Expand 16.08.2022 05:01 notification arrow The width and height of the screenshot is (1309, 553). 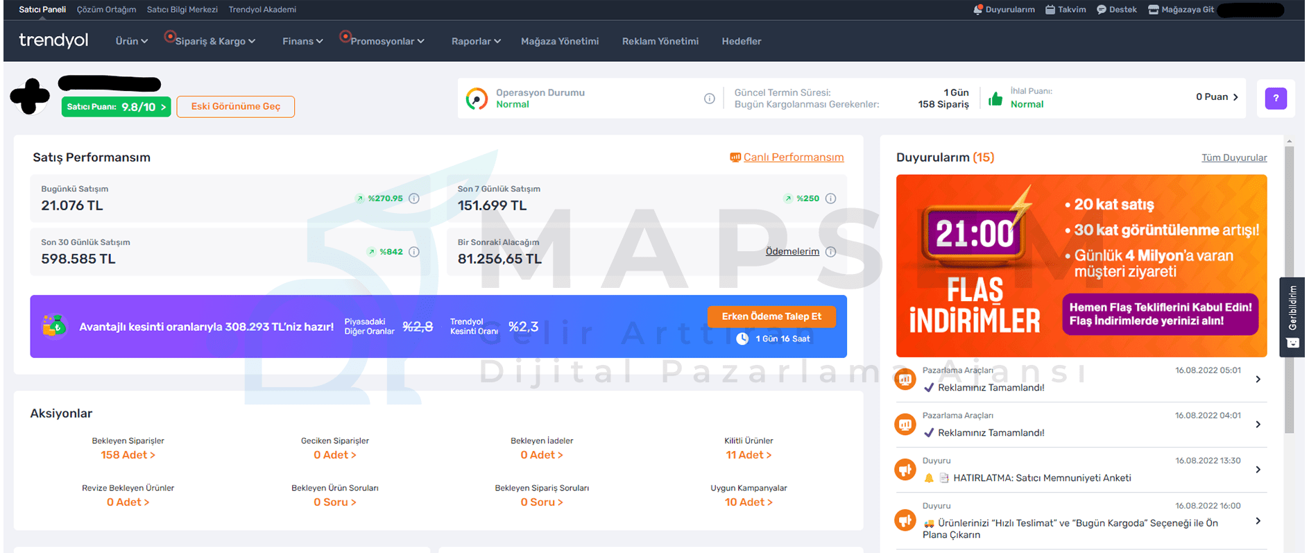(x=1258, y=379)
